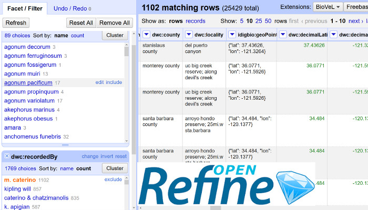Click change link on dwc:recordedBy facet
This screenshot has height=210, width=368.
(90, 156)
